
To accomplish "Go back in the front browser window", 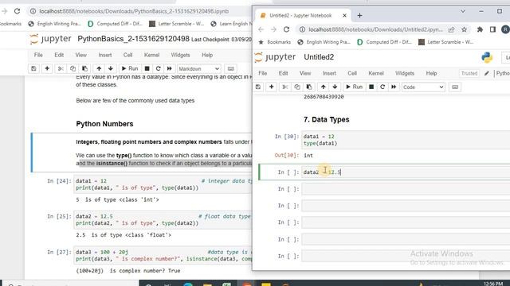I will tap(261, 29).
